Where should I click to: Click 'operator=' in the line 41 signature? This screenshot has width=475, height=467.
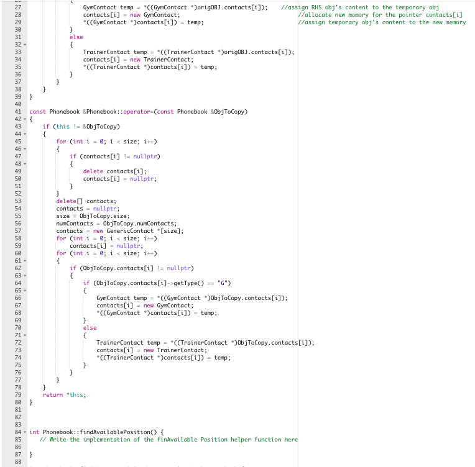pos(138,112)
